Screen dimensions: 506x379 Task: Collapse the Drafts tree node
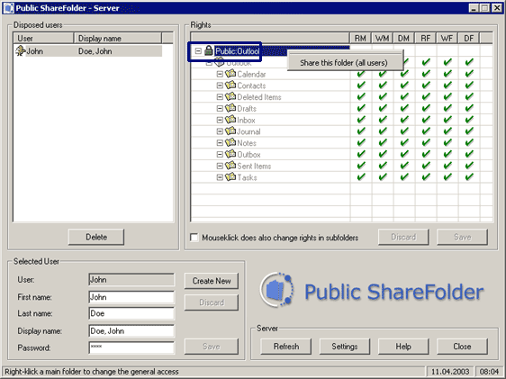point(220,109)
